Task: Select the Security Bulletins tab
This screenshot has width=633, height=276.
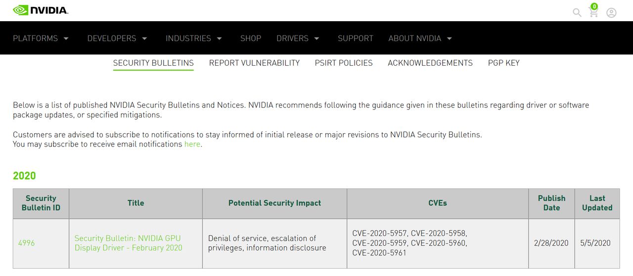Action: [153, 63]
